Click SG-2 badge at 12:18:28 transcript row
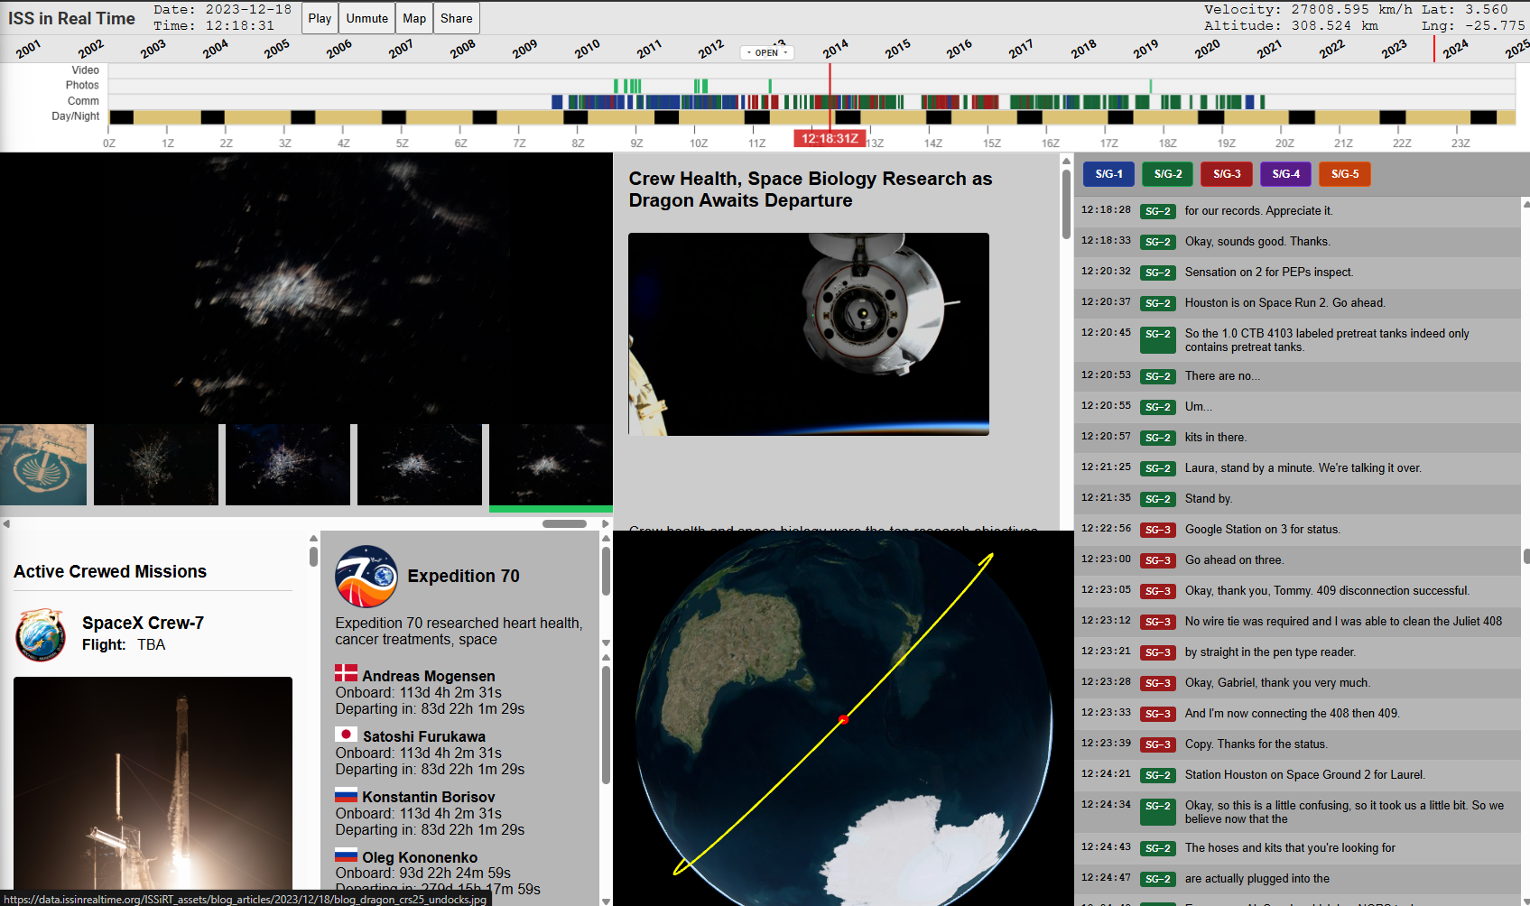The height and width of the screenshot is (906, 1530). [1157, 211]
